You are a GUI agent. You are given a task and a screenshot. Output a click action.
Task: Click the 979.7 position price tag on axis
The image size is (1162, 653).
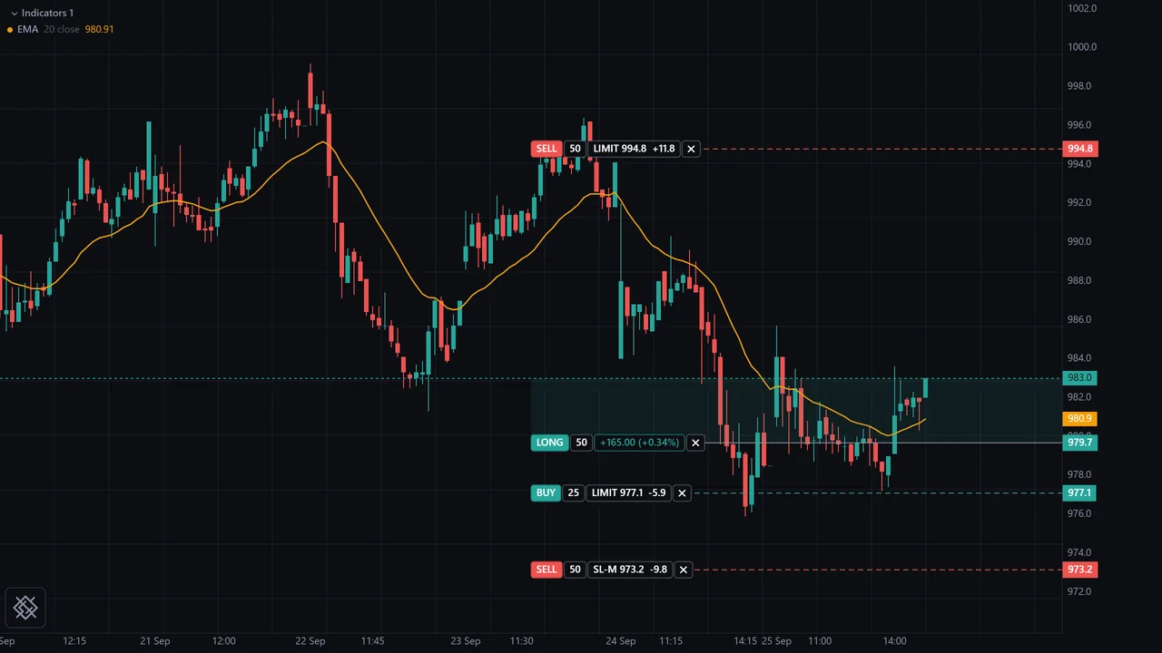1080,443
